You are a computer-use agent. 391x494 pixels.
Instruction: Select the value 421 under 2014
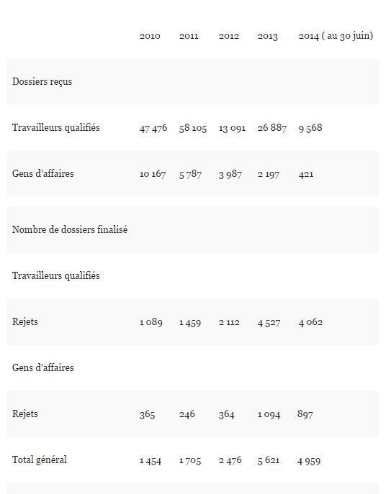coord(306,174)
